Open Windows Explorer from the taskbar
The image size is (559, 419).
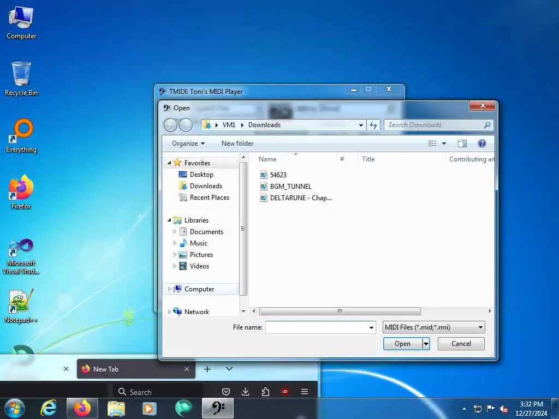[116, 408]
